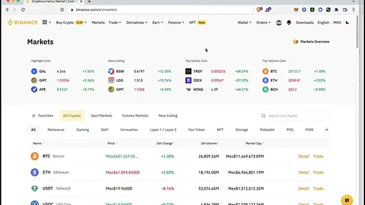Expand the Trade dropdown menu
365x205 pixels.
point(115,23)
